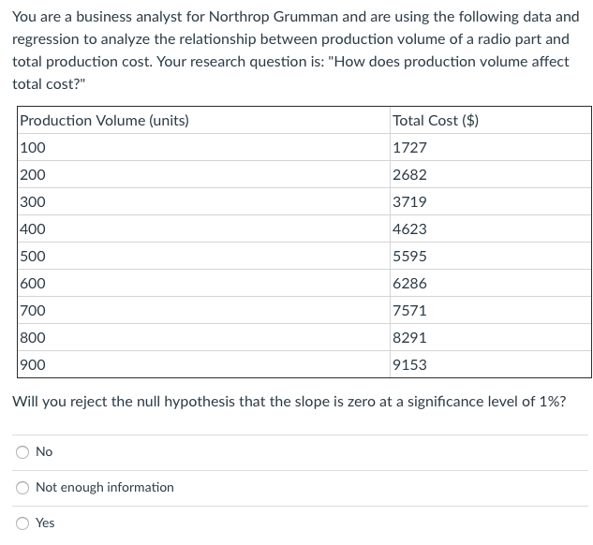593x545 pixels.
Task: Click the total cost cell showing 4623
Action: 409,229
